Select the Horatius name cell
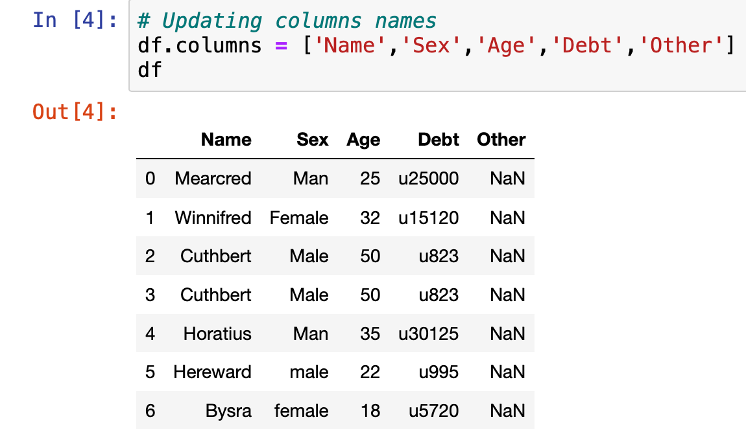This screenshot has width=746, height=448. coord(217,333)
